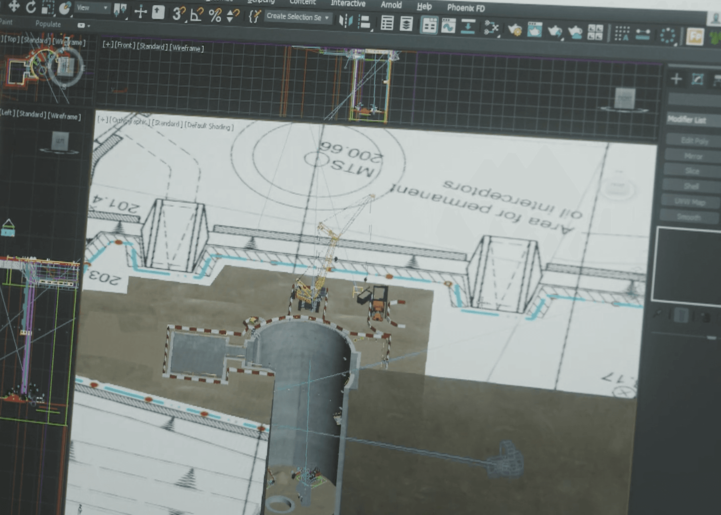
Task: Open Front viewport Wireframe shading menu
Action: click(x=187, y=48)
